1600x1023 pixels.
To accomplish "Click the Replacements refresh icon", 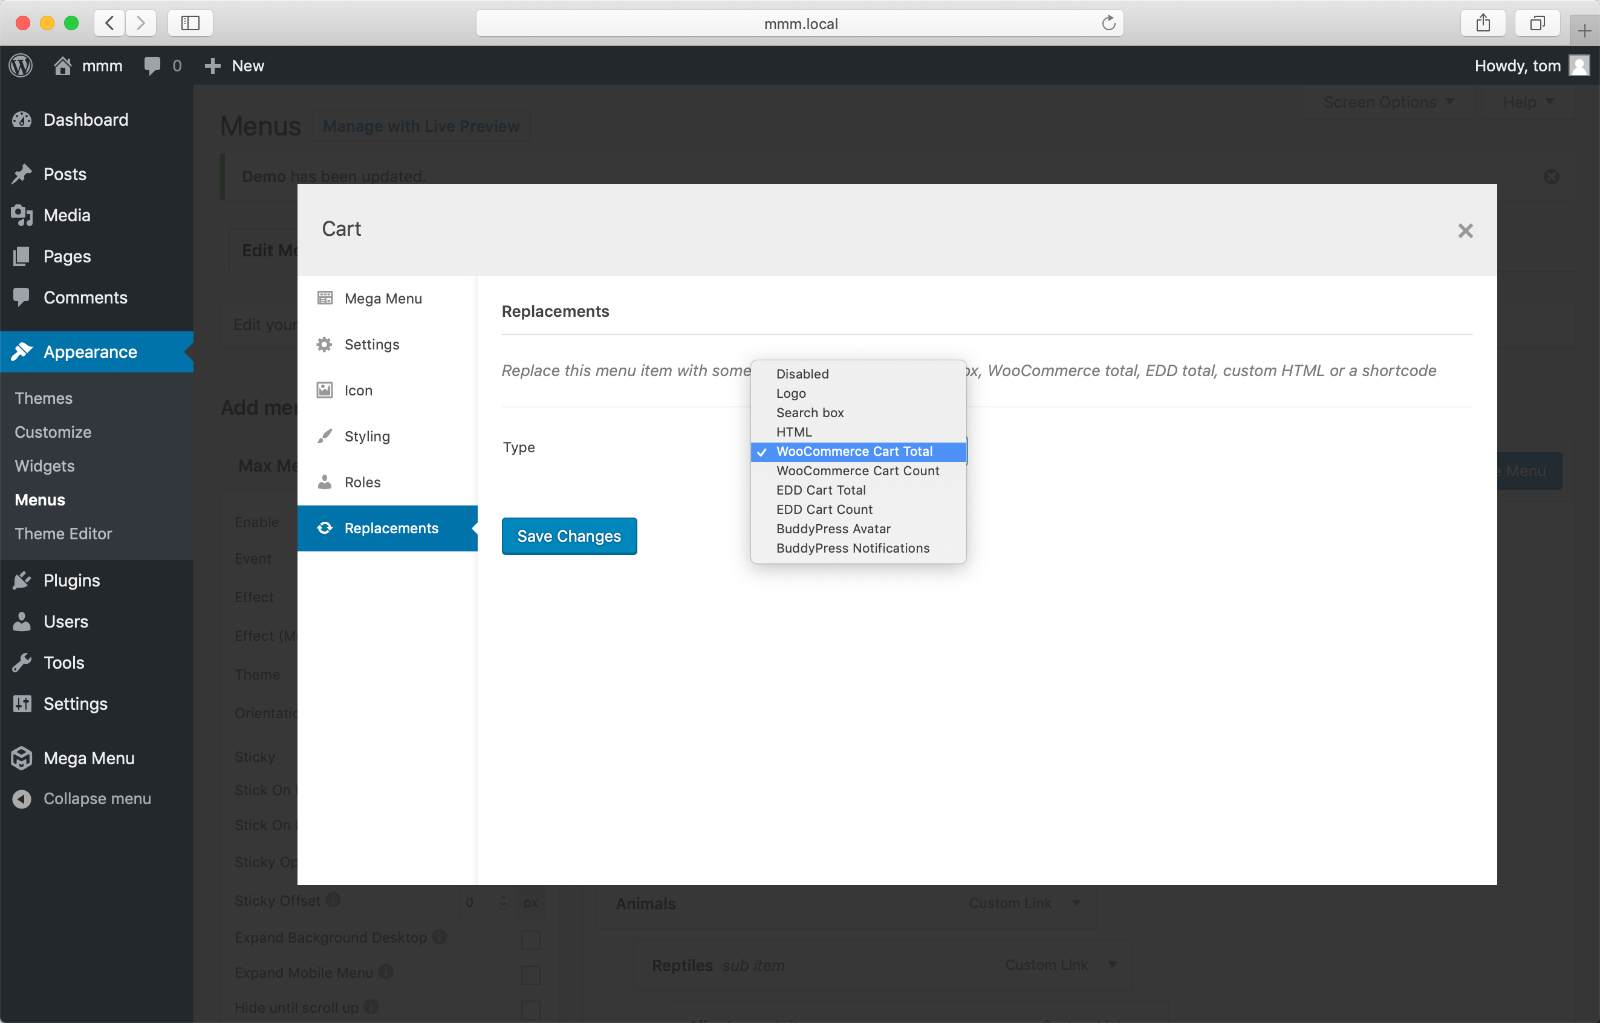I will pyautogui.click(x=325, y=527).
